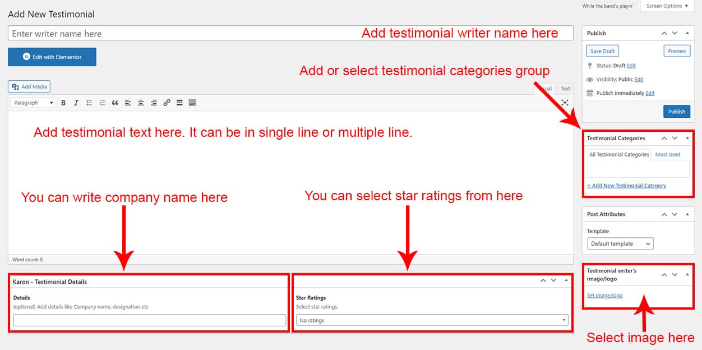Toggle bold formatting in the editor toolbar
This screenshot has width=702, height=350.
pos(63,103)
